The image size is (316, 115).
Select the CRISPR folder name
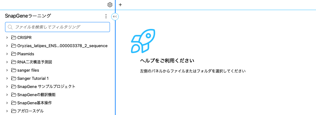tap(25, 38)
